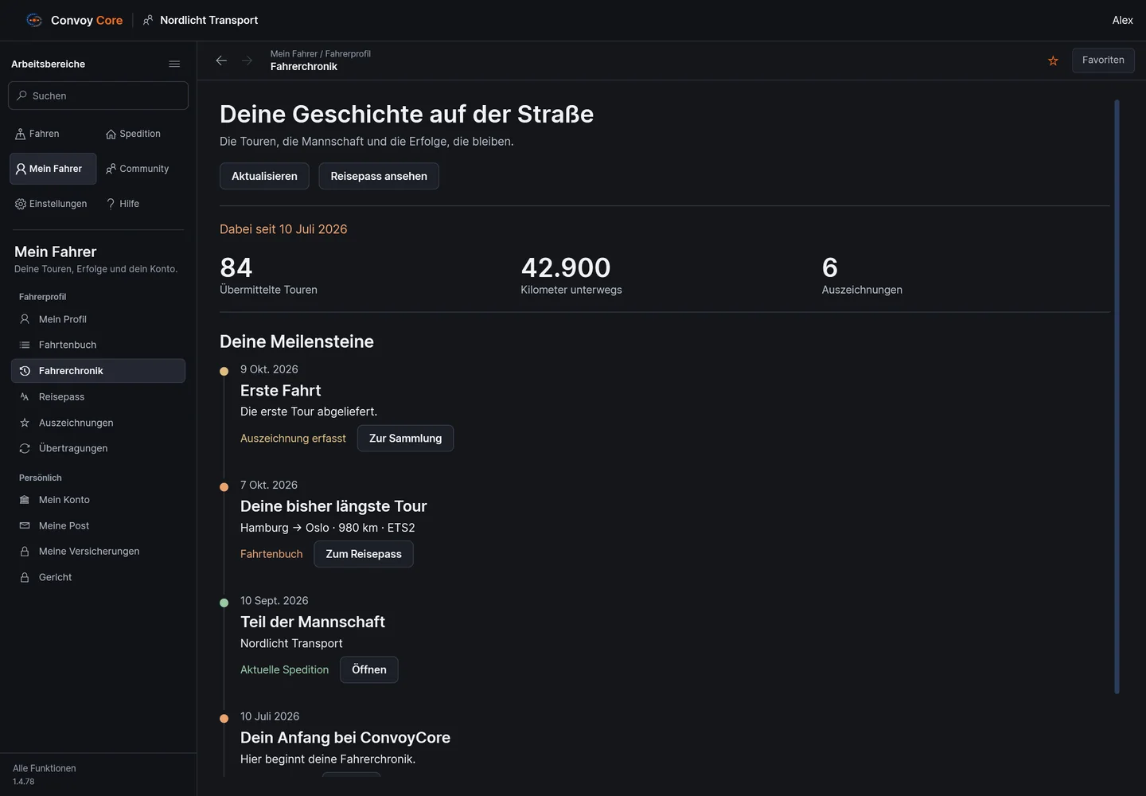Go back with the left arrow
Screen dimensions: 1146x796
pyautogui.click(x=221, y=60)
